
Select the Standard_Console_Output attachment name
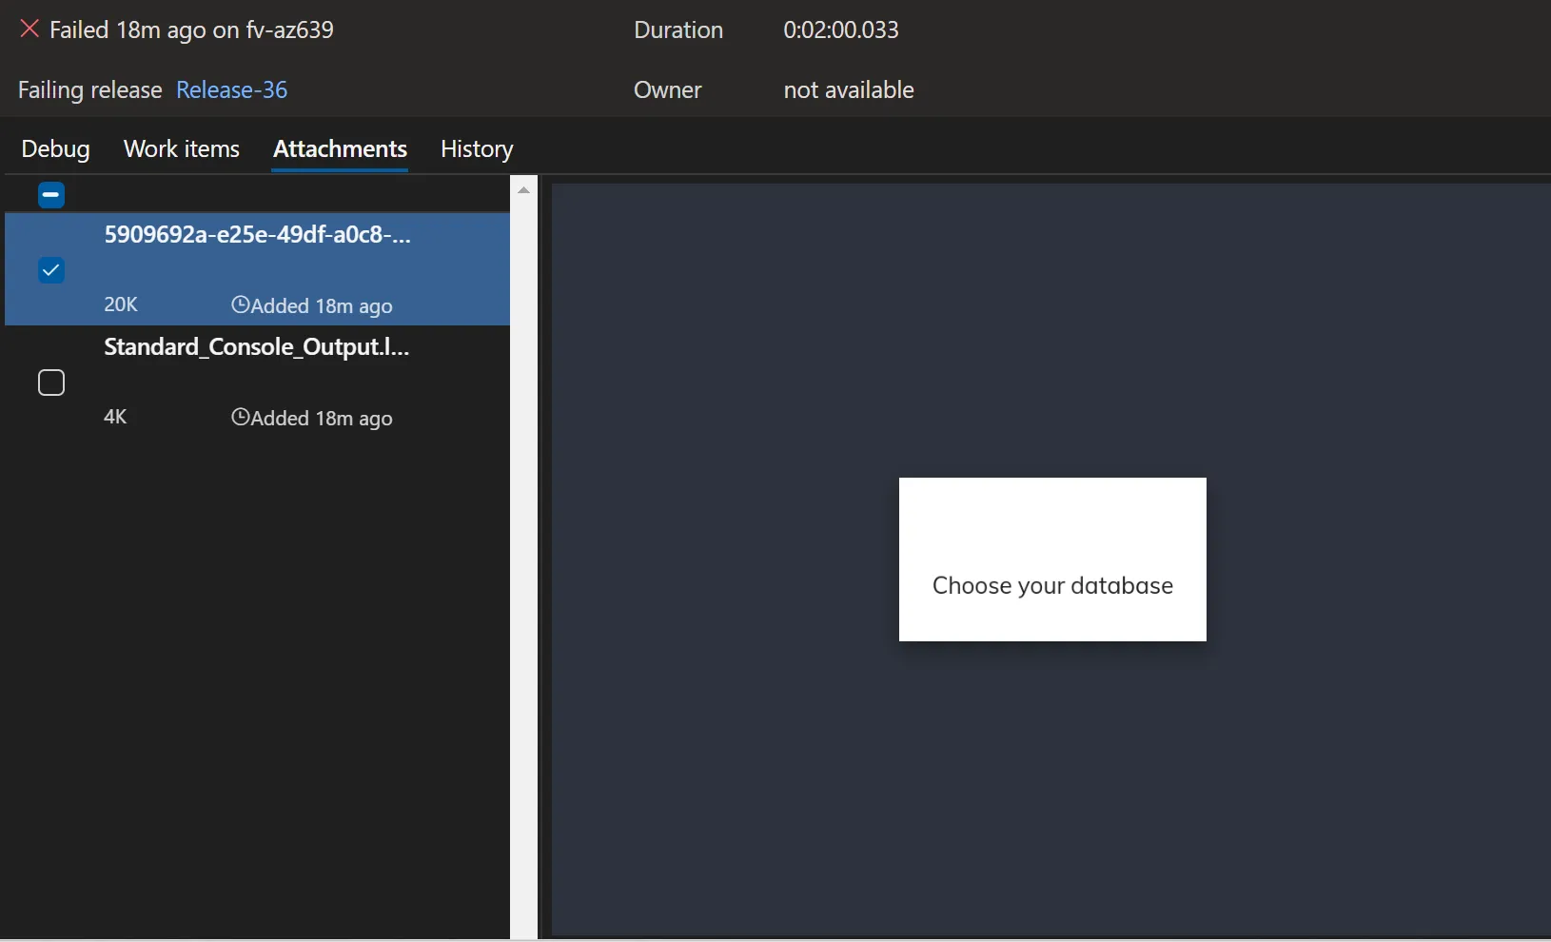coord(257,347)
